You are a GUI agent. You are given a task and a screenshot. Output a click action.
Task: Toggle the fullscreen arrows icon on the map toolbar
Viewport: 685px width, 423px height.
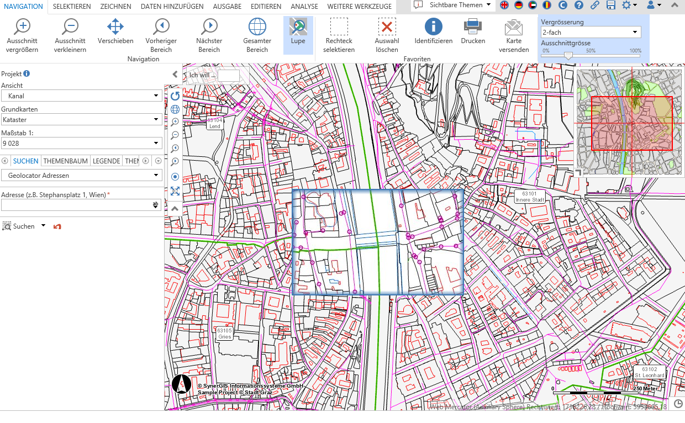175,191
